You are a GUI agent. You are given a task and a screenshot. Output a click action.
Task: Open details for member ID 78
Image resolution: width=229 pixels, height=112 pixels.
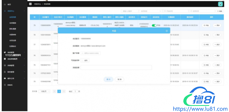click(x=206, y=35)
